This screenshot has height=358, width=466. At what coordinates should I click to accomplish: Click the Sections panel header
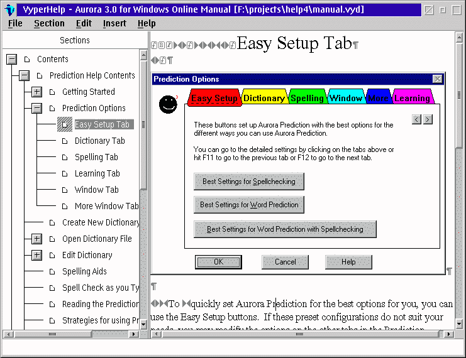coord(75,40)
